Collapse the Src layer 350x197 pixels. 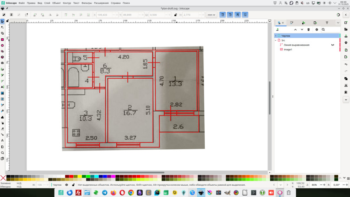pos(276,40)
